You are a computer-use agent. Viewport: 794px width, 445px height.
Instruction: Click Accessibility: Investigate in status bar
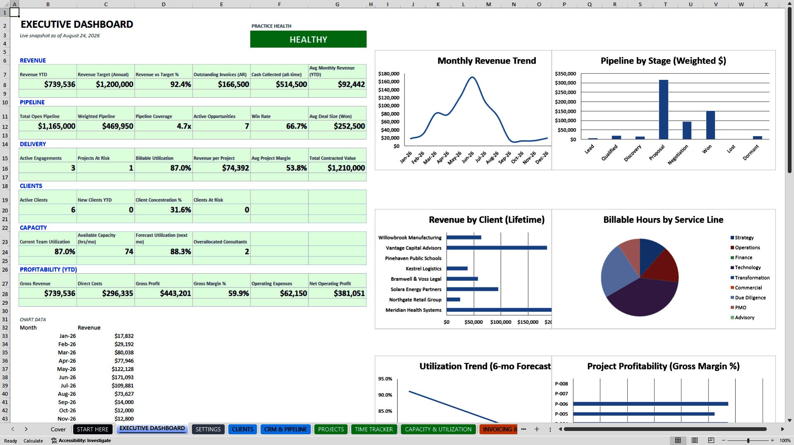point(81,440)
